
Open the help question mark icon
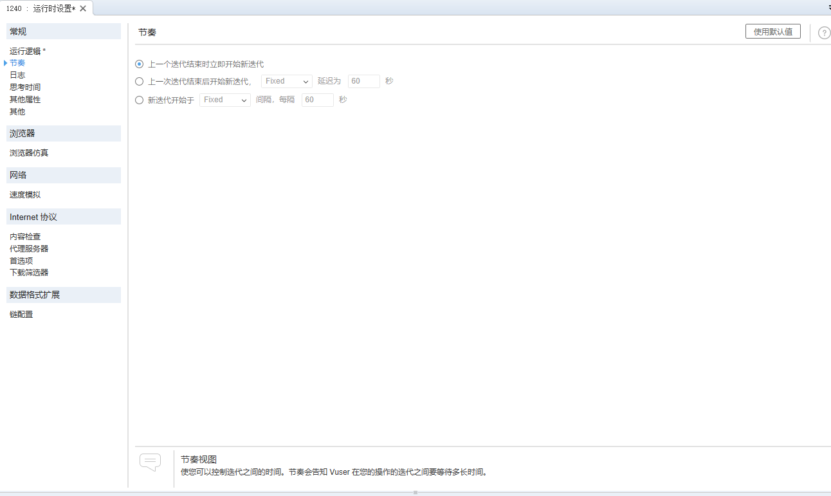[824, 33]
